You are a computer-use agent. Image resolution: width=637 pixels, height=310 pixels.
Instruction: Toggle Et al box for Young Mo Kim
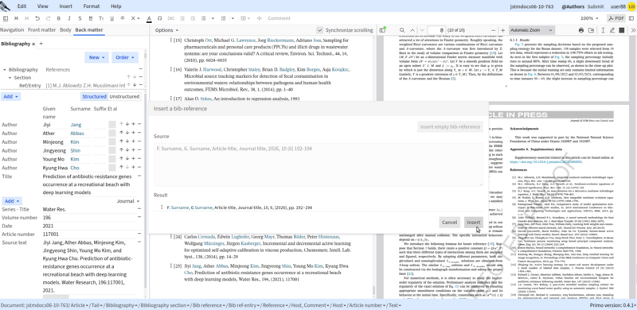pos(111,159)
